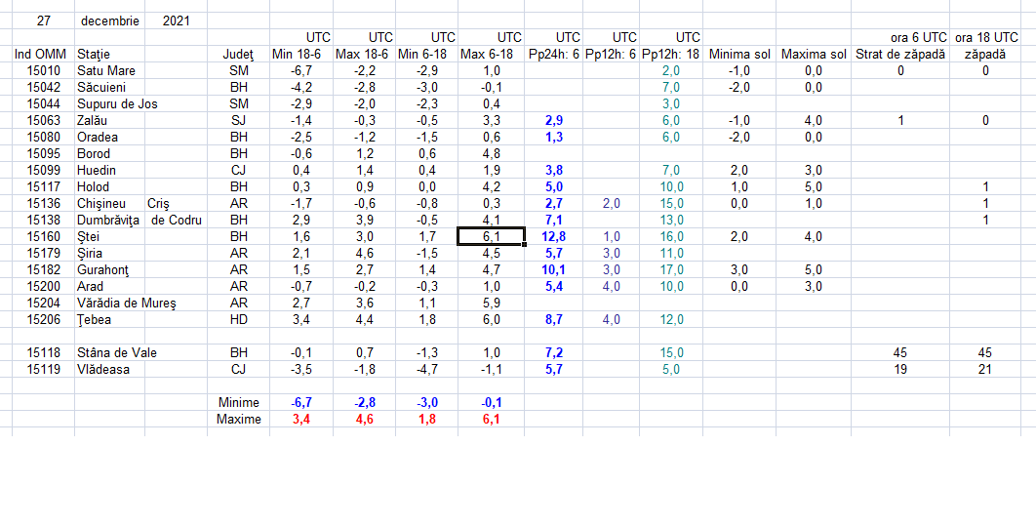This screenshot has height=527, width=1036.
Task: Select the bold 10,1 precipitation value
Action: [554, 269]
